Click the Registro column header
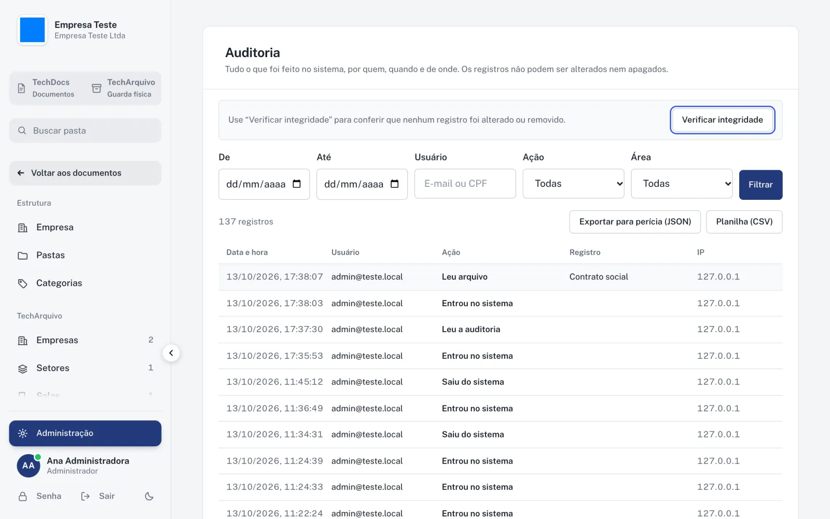The height and width of the screenshot is (519, 830). pos(585,252)
